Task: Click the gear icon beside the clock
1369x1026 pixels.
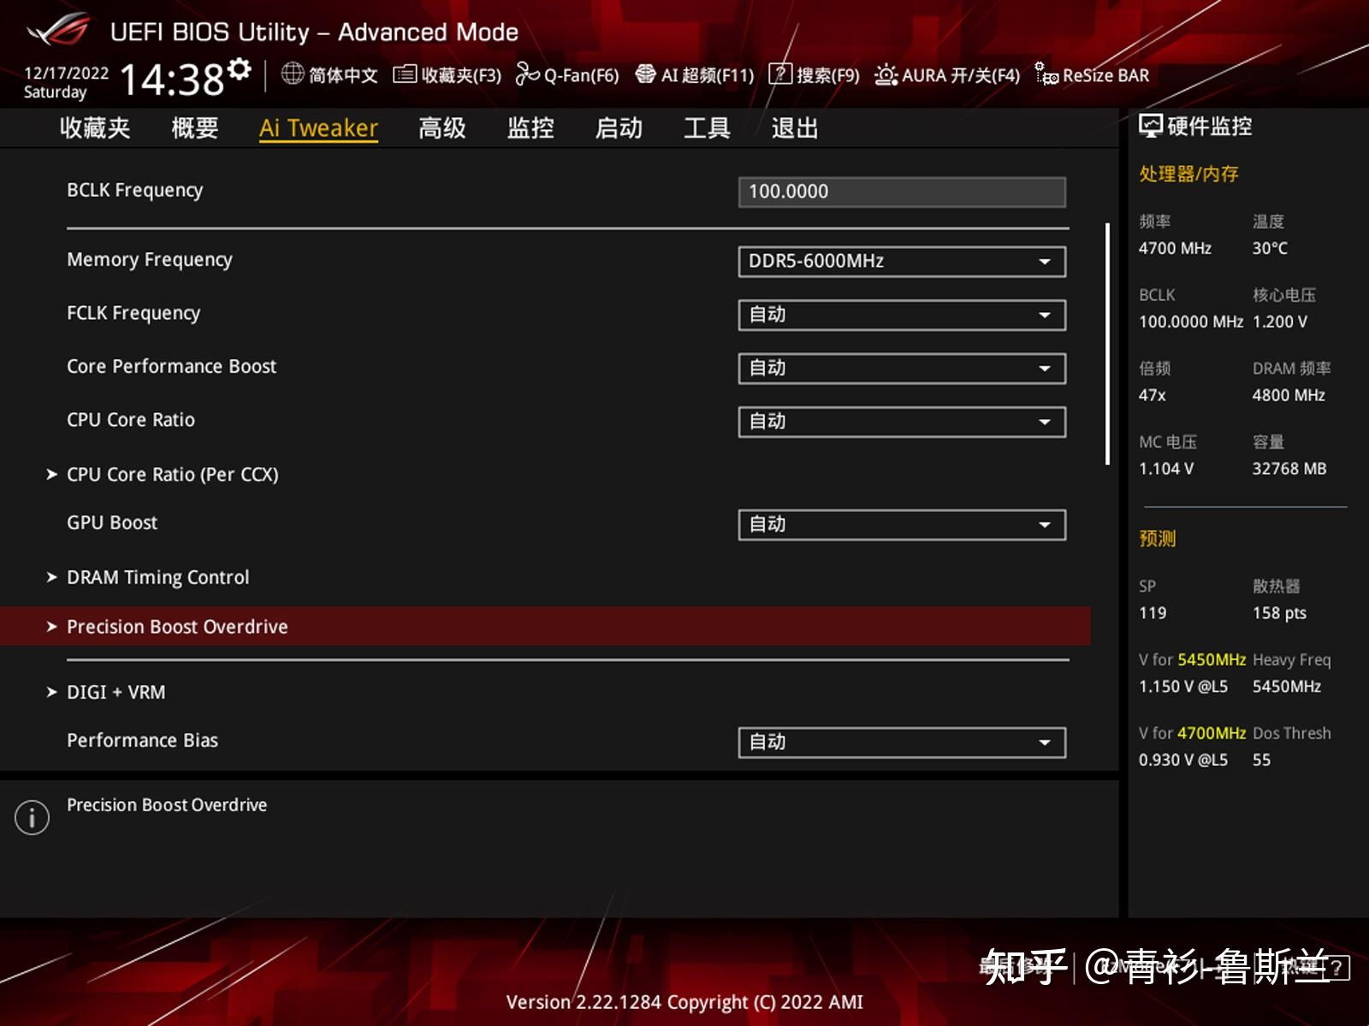Action: click(x=240, y=68)
